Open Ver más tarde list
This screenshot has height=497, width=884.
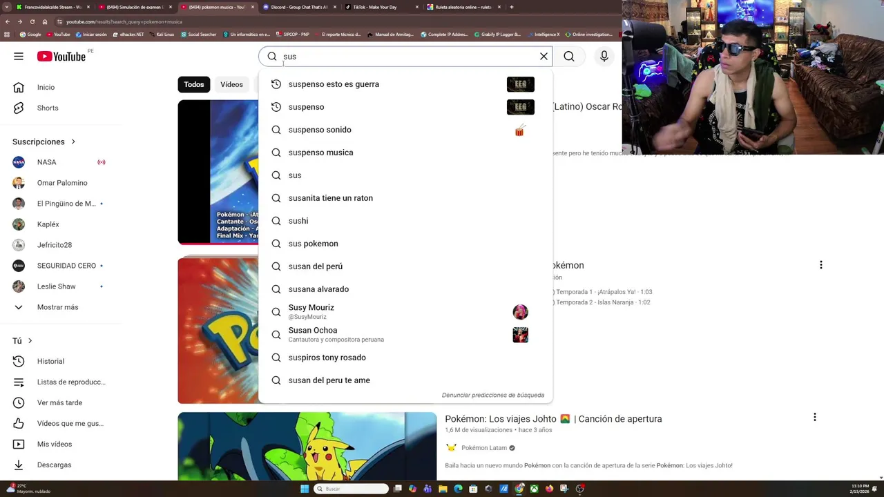pyautogui.click(x=61, y=402)
